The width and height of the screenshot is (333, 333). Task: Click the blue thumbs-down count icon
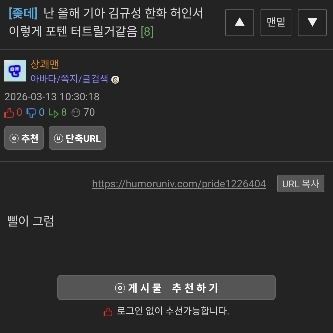(x=31, y=113)
